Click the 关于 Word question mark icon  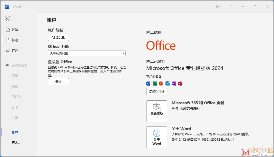[x=156, y=132]
